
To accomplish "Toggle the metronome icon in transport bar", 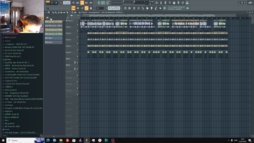I will click(73, 3).
